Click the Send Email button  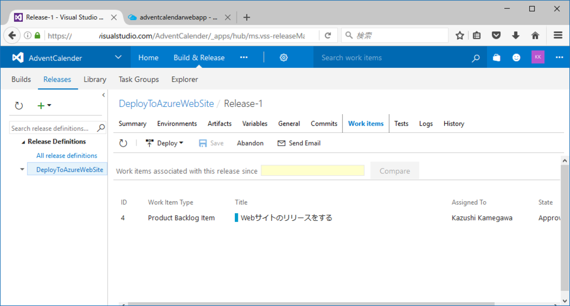299,143
